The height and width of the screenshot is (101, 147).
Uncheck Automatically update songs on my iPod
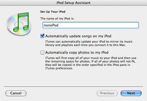(x=42, y=36)
